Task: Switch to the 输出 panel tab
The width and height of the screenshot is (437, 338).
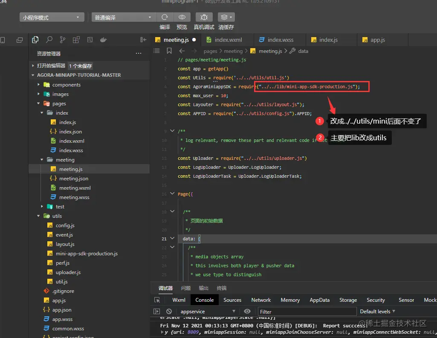Action: [203, 288]
